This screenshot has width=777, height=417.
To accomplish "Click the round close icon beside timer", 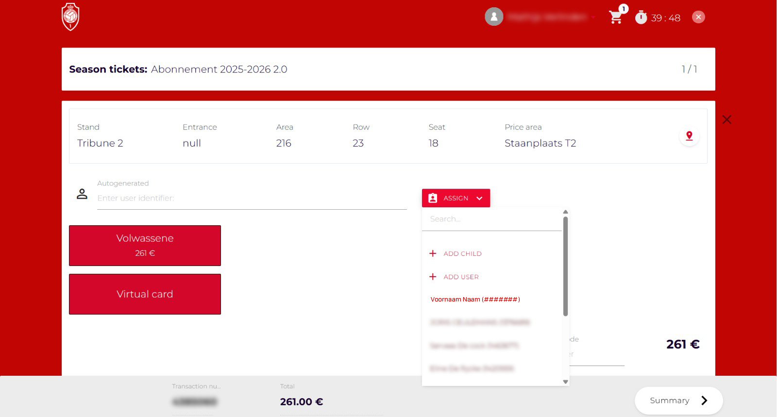I will tap(698, 17).
